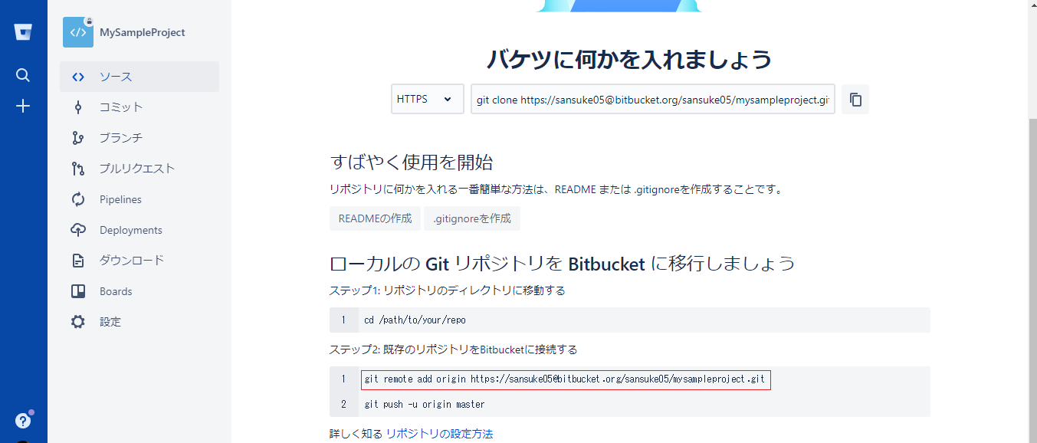Open the search magnifier icon

coord(22,74)
